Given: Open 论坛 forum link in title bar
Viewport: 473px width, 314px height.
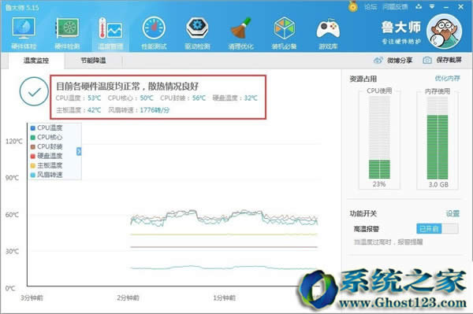Looking at the screenshot, I should [x=371, y=6].
